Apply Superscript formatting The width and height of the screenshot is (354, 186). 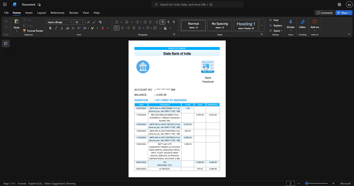pos(79,28)
